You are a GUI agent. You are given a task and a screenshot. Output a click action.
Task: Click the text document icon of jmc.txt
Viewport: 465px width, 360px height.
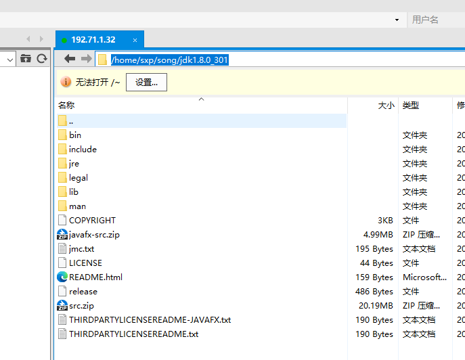coord(62,248)
